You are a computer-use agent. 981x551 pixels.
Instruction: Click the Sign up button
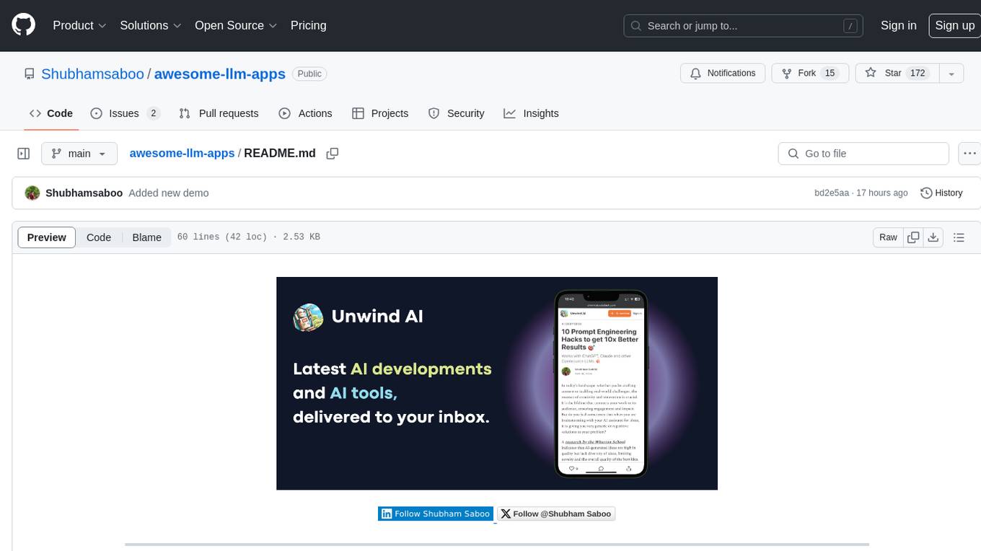[954, 25]
